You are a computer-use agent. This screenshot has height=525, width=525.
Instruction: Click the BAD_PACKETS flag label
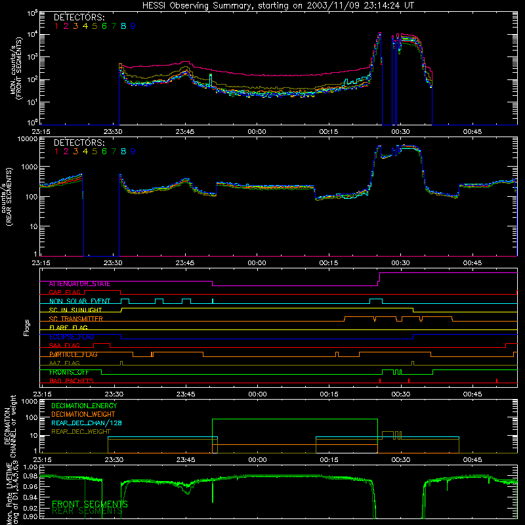click(x=72, y=381)
